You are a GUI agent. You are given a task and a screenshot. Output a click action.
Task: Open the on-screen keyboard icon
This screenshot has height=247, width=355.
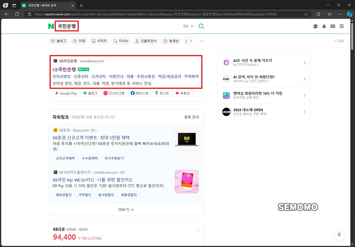coord(186,26)
